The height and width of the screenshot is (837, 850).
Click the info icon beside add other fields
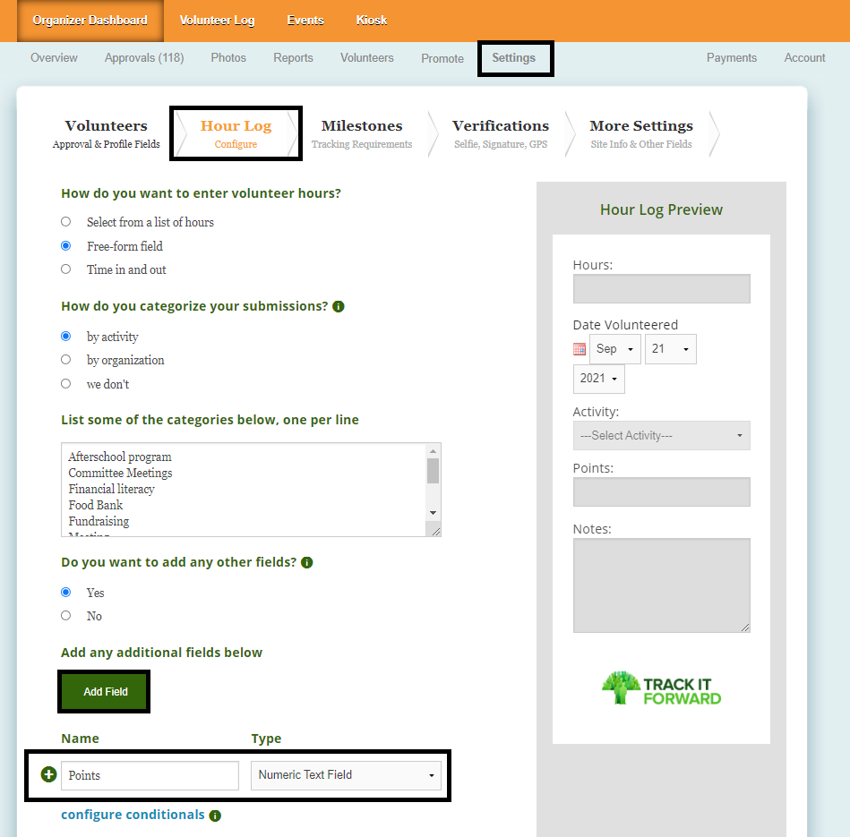coord(307,563)
